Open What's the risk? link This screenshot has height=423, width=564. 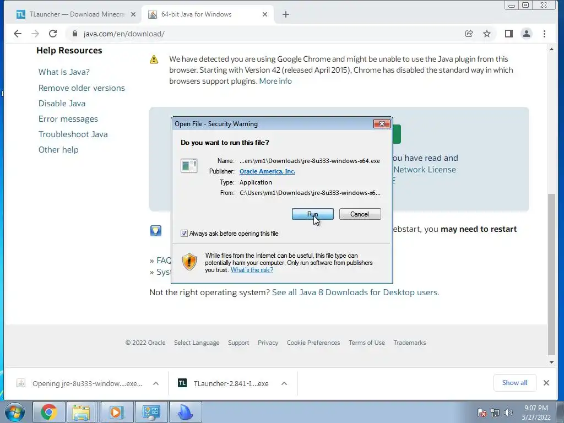tap(252, 270)
